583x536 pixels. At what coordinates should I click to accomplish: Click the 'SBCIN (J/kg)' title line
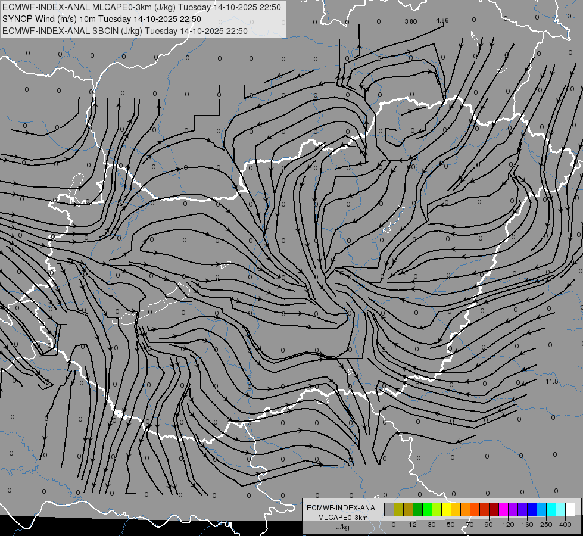pos(125,31)
